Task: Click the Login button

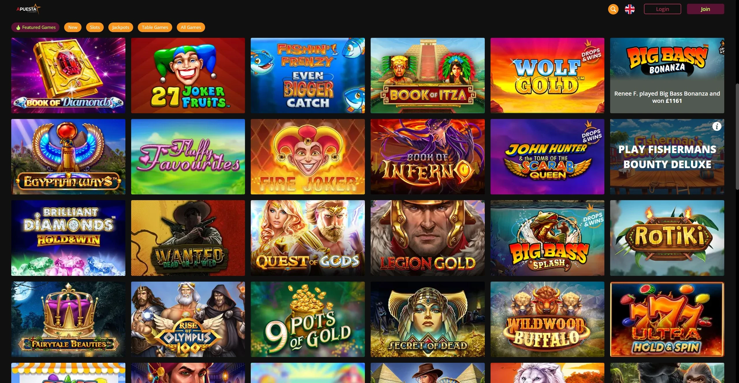Action: coord(662,9)
